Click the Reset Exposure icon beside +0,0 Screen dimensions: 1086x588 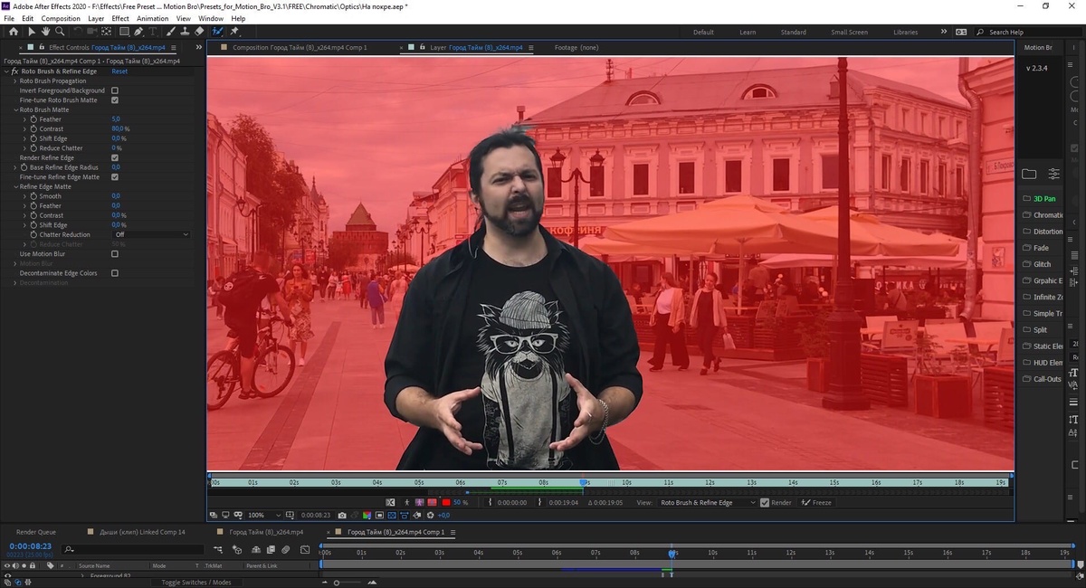pyautogui.click(x=431, y=516)
